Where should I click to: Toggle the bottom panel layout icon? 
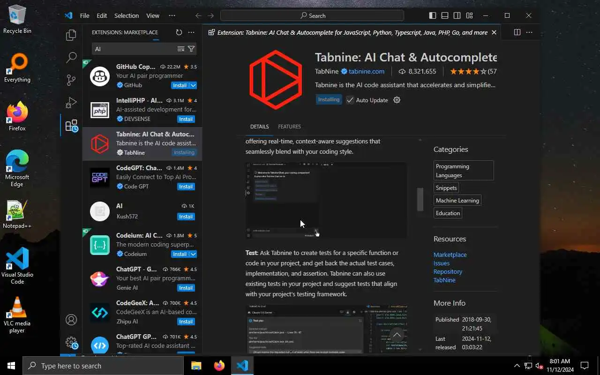445,15
